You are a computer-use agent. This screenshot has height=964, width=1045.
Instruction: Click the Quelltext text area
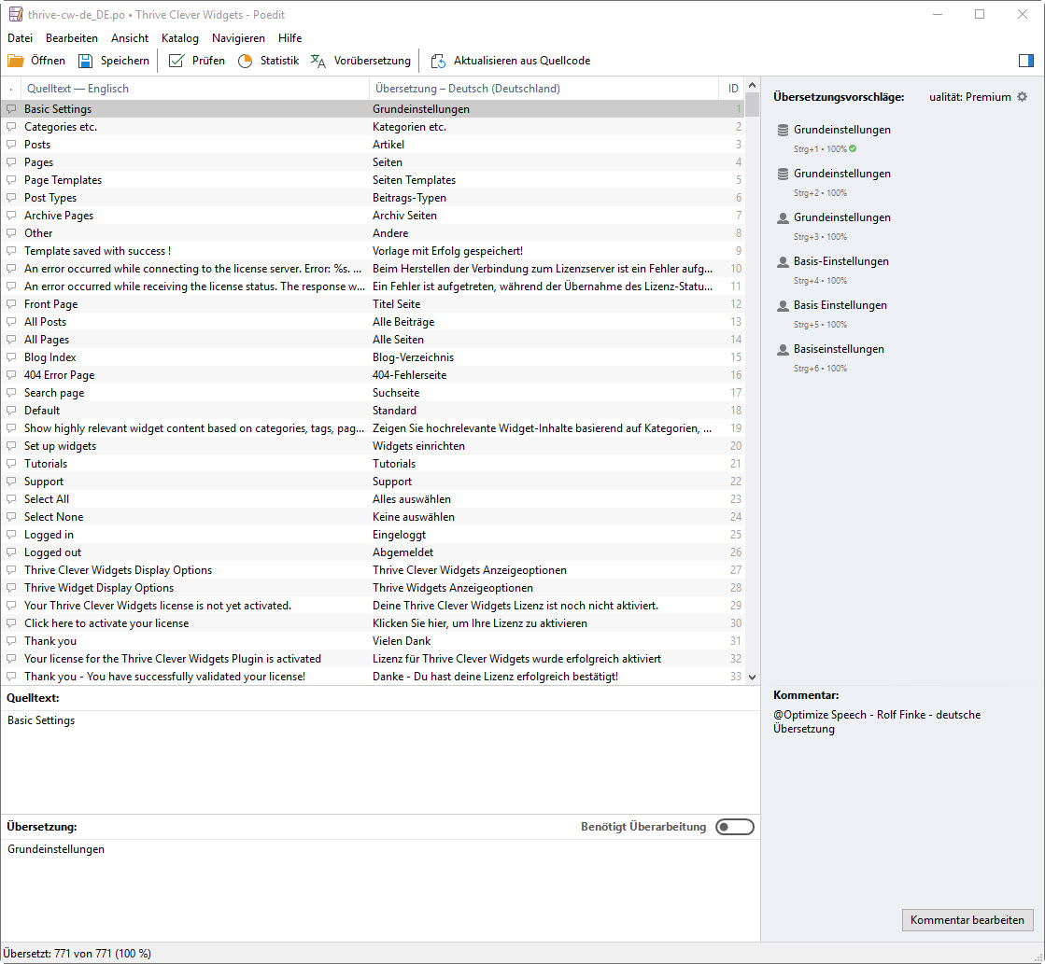click(x=380, y=761)
